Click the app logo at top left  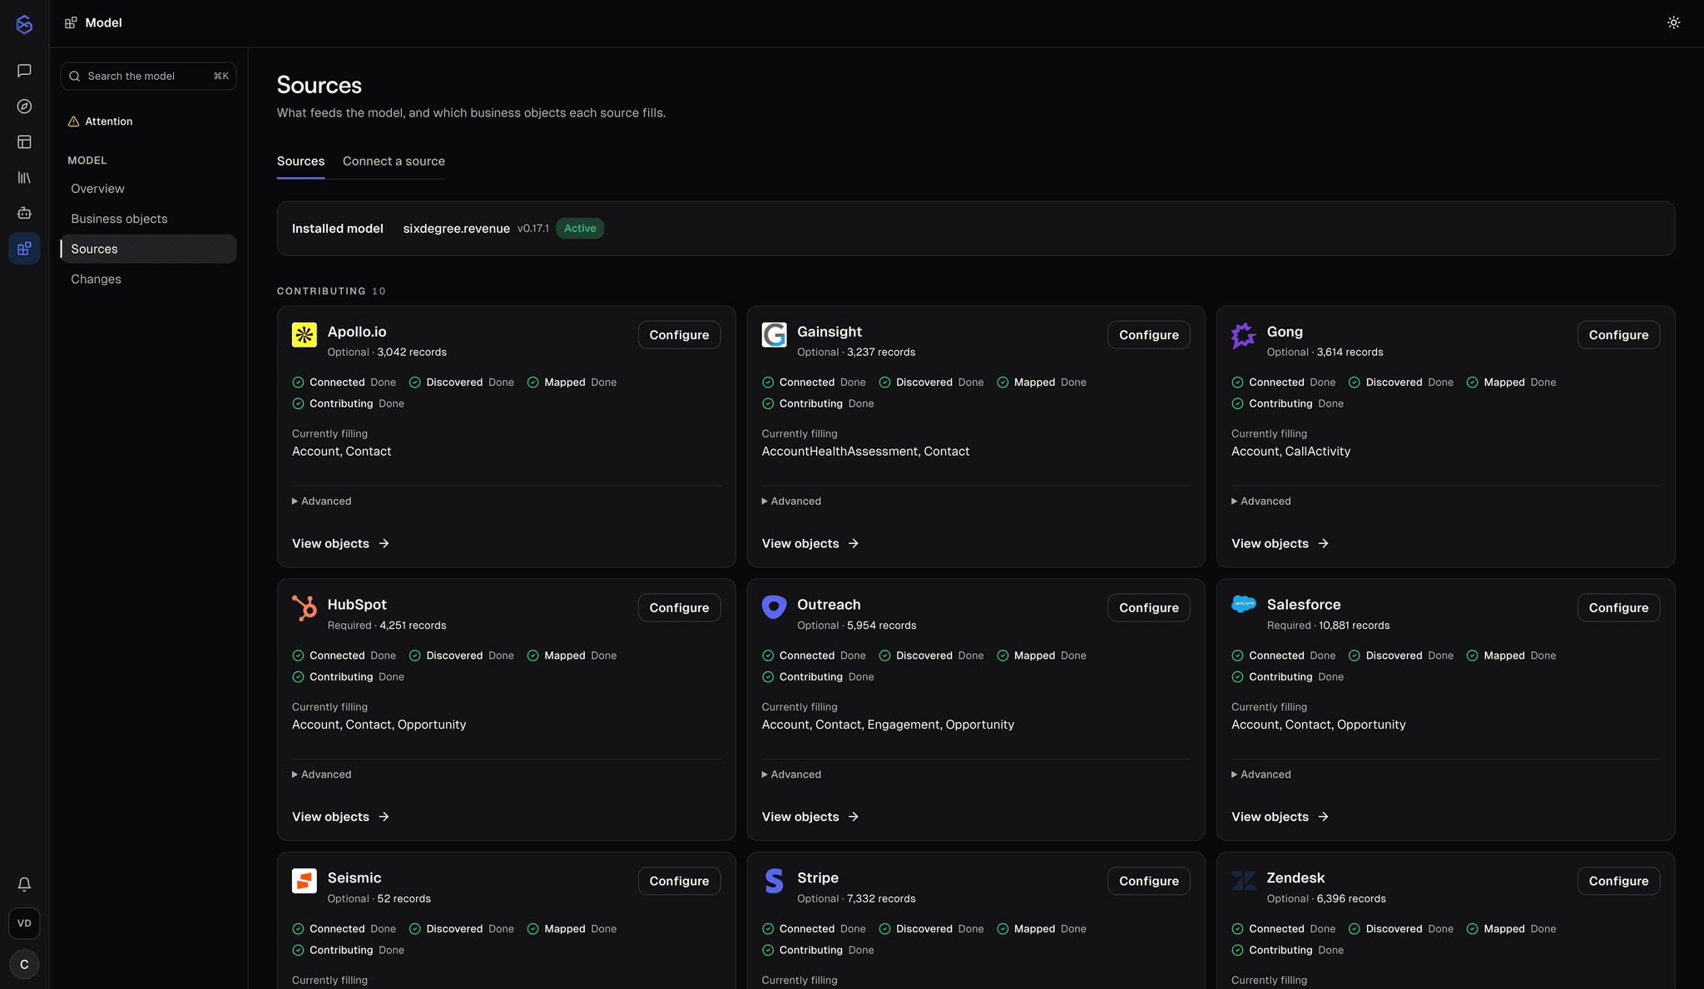tap(24, 24)
